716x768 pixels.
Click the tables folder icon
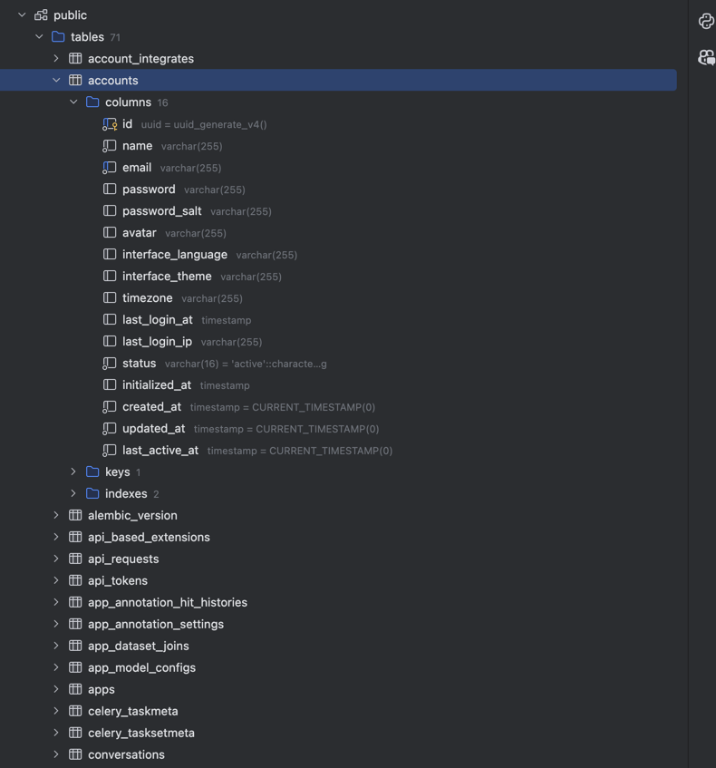tap(58, 37)
